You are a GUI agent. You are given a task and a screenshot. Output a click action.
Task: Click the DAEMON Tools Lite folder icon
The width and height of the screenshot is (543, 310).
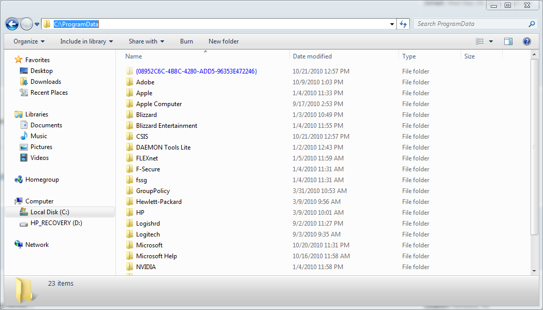point(129,147)
